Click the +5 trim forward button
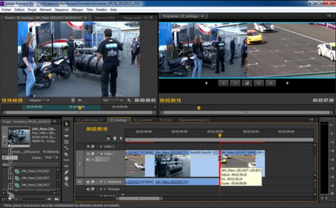The image size is (336, 208). click(270, 83)
